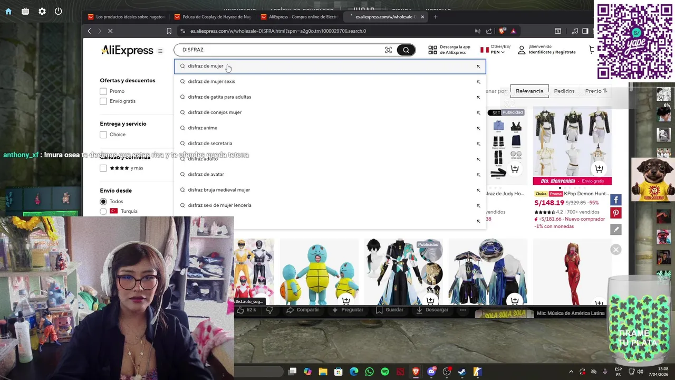The image size is (675, 380).
Task: Click the pencil edit icon on right
Action: pyautogui.click(x=615, y=229)
